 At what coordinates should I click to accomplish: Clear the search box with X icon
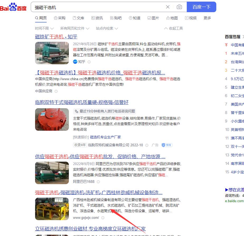[x=168, y=7]
